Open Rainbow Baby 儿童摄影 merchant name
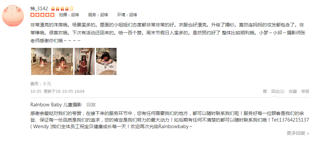The height and width of the screenshot is (143, 313). coord(56,105)
